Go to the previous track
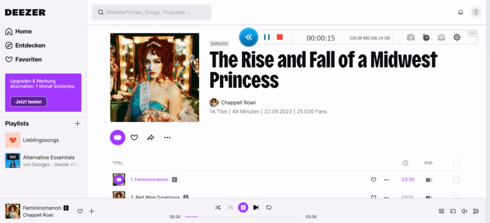Viewport: 490px width, 223px height. 230,207
